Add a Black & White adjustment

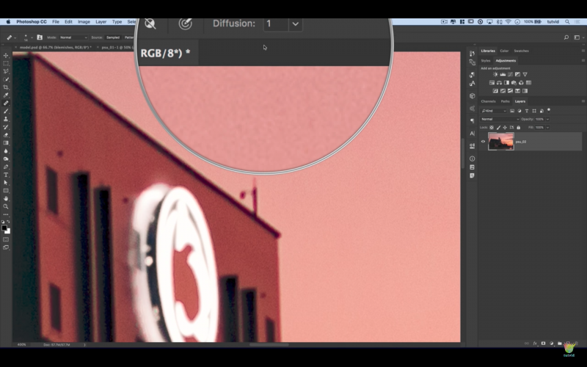point(506,83)
